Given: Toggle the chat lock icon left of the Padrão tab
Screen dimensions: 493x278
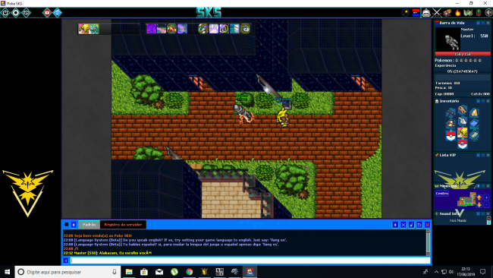Looking at the screenshot, I should pyautogui.click(x=66, y=225).
